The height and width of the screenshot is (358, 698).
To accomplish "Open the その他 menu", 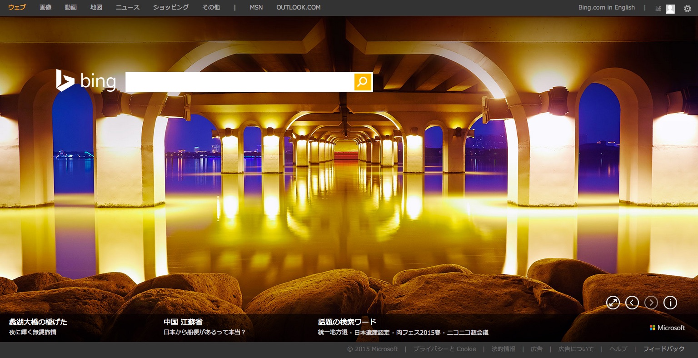I will point(211,7).
